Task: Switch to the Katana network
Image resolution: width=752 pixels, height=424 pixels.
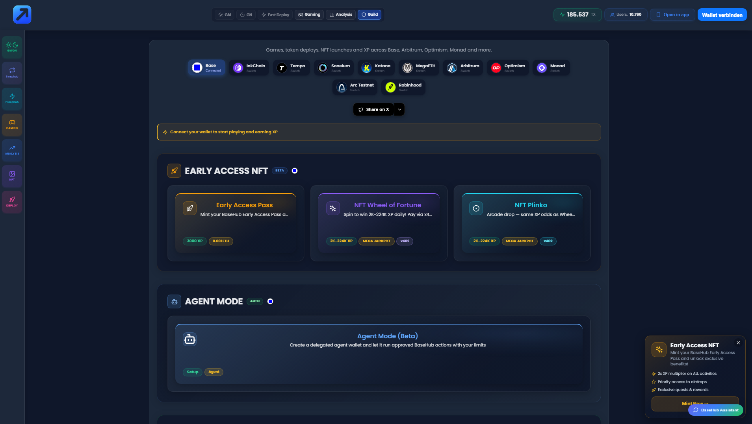Action: point(376,68)
